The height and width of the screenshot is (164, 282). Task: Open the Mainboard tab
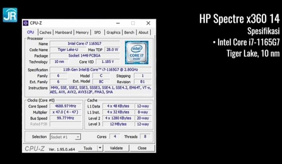click(63, 33)
